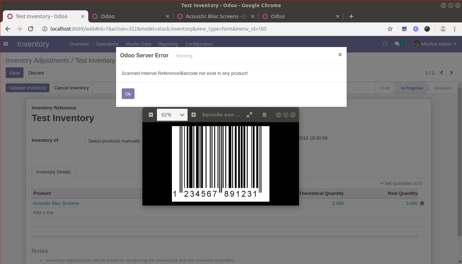Open the Master Data menu
This screenshot has height=264, width=462.
point(138,44)
